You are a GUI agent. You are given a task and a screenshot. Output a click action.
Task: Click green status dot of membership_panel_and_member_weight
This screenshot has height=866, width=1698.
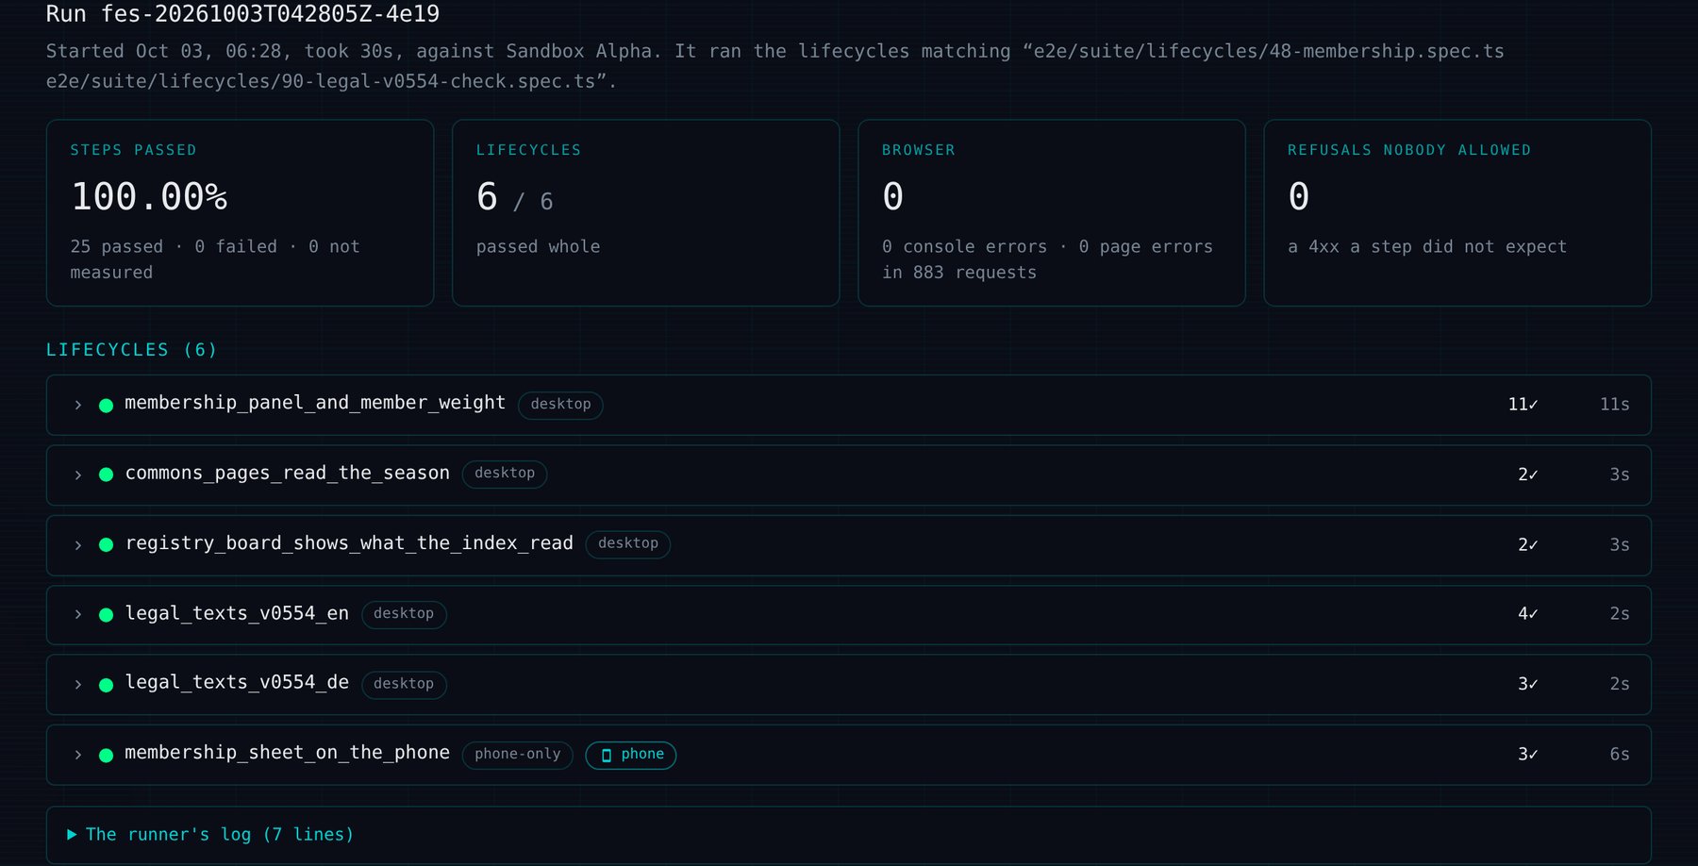pos(107,405)
